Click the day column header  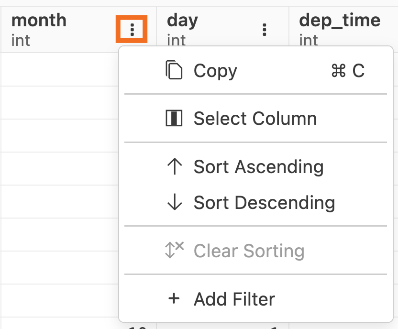coord(182,20)
